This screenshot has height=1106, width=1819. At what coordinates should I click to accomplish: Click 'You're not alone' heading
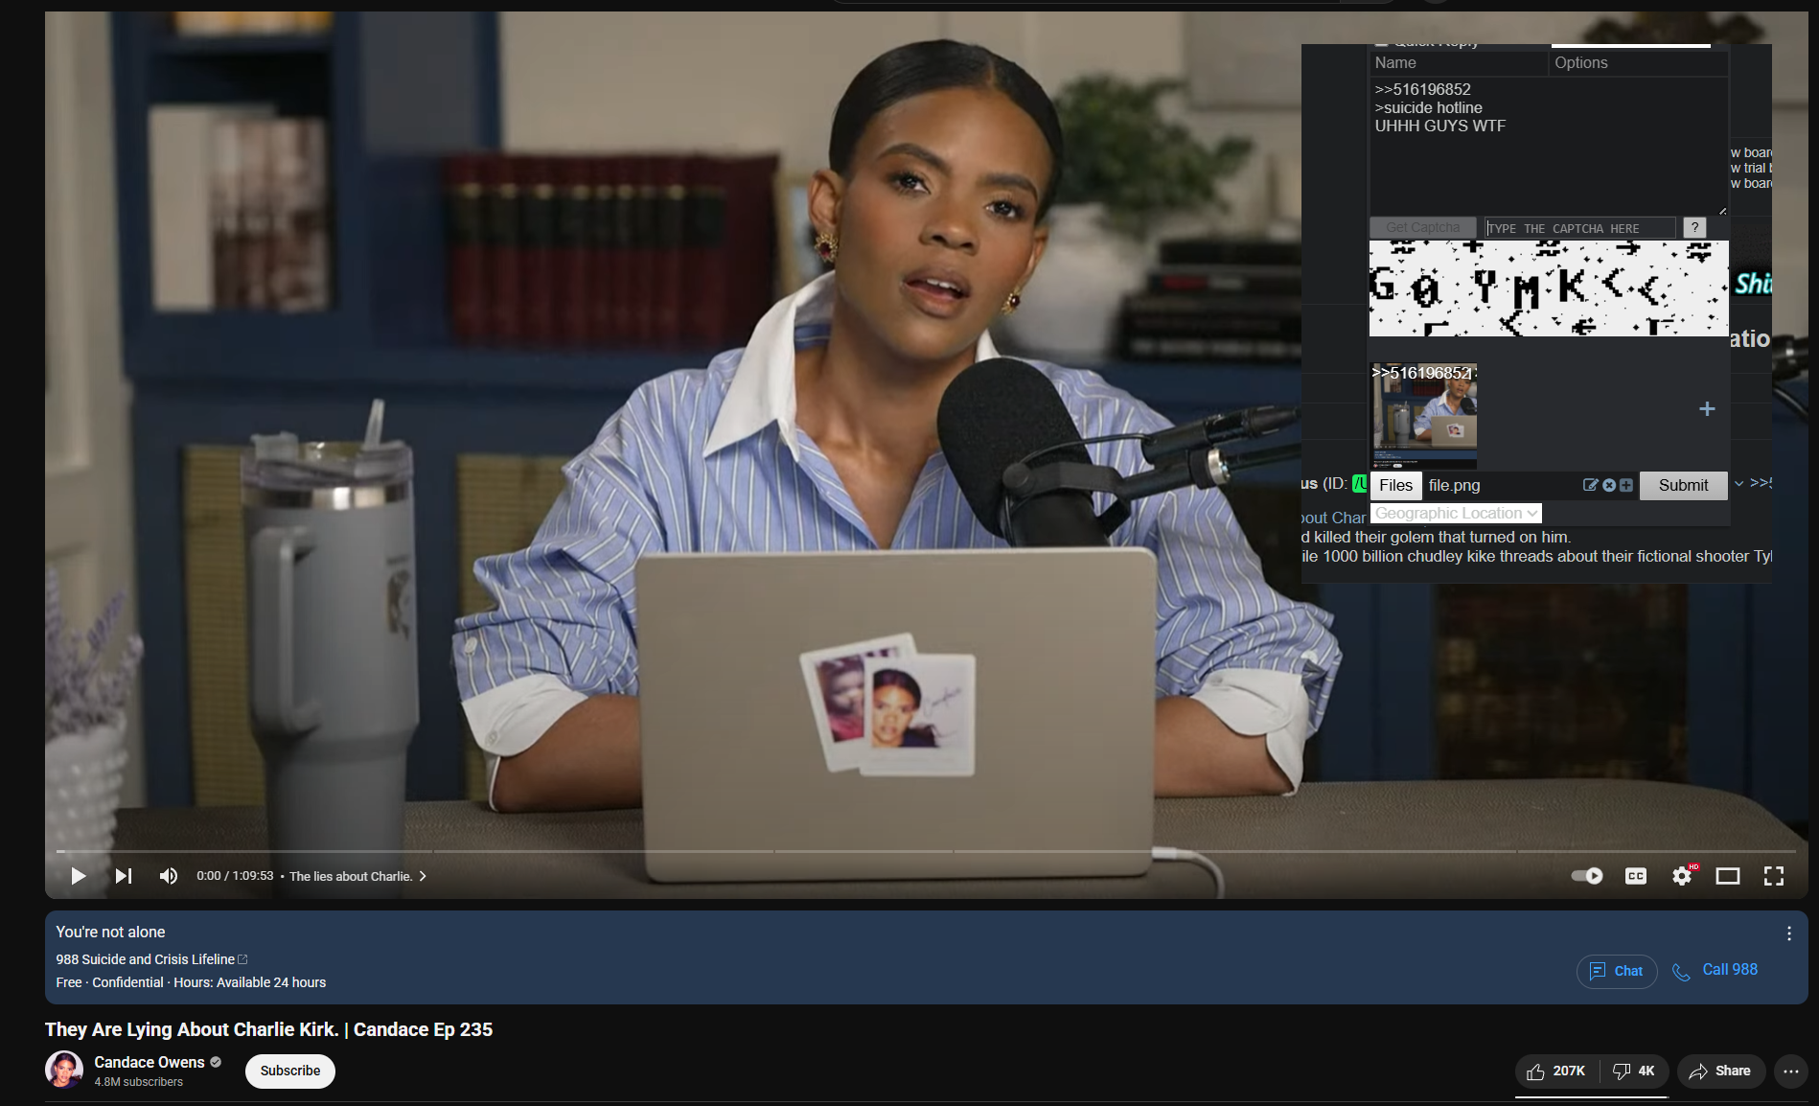pyautogui.click(x=110, y=932)
